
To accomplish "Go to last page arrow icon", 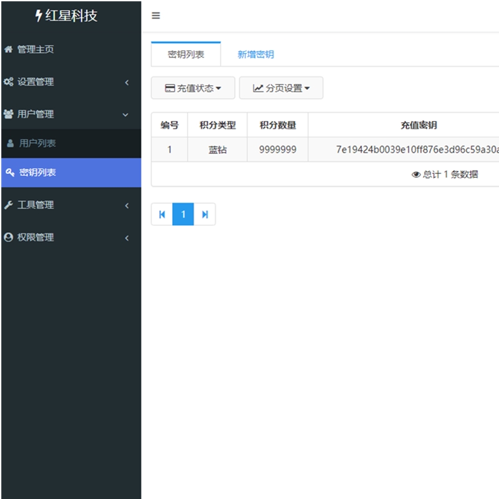I will click(x=205, y=215).
